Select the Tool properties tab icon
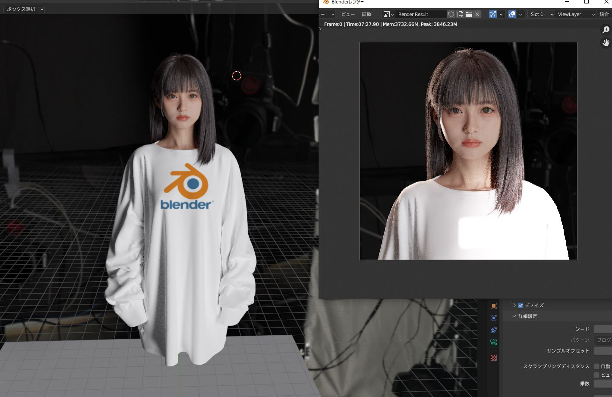 (x=493, y=305)
